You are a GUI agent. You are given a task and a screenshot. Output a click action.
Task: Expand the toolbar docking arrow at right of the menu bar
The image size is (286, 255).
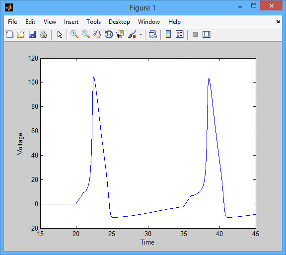pyautogui.click(x=278, y=22)
